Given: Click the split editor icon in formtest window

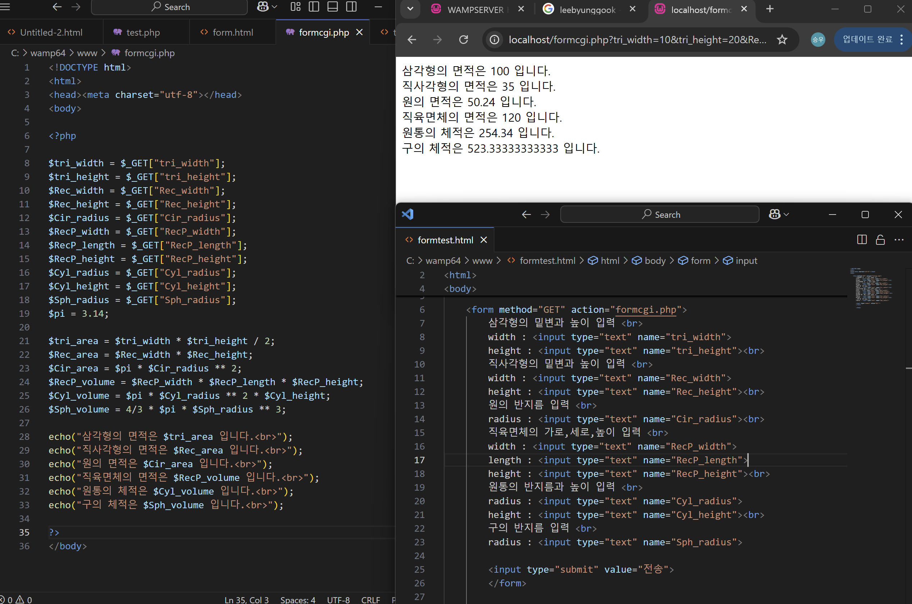Looking at the screenshot, I should click(x=862, y=240).
